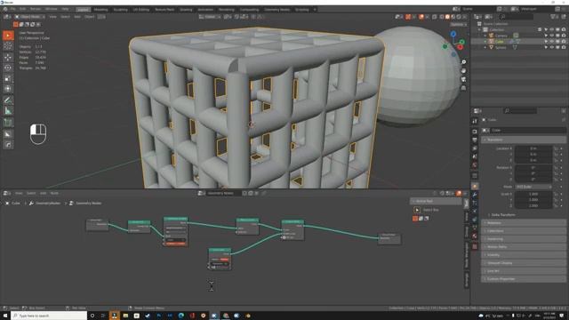The image size is (569, 320).
Task: Open the Texture properties tab
Action: point(475,246)
